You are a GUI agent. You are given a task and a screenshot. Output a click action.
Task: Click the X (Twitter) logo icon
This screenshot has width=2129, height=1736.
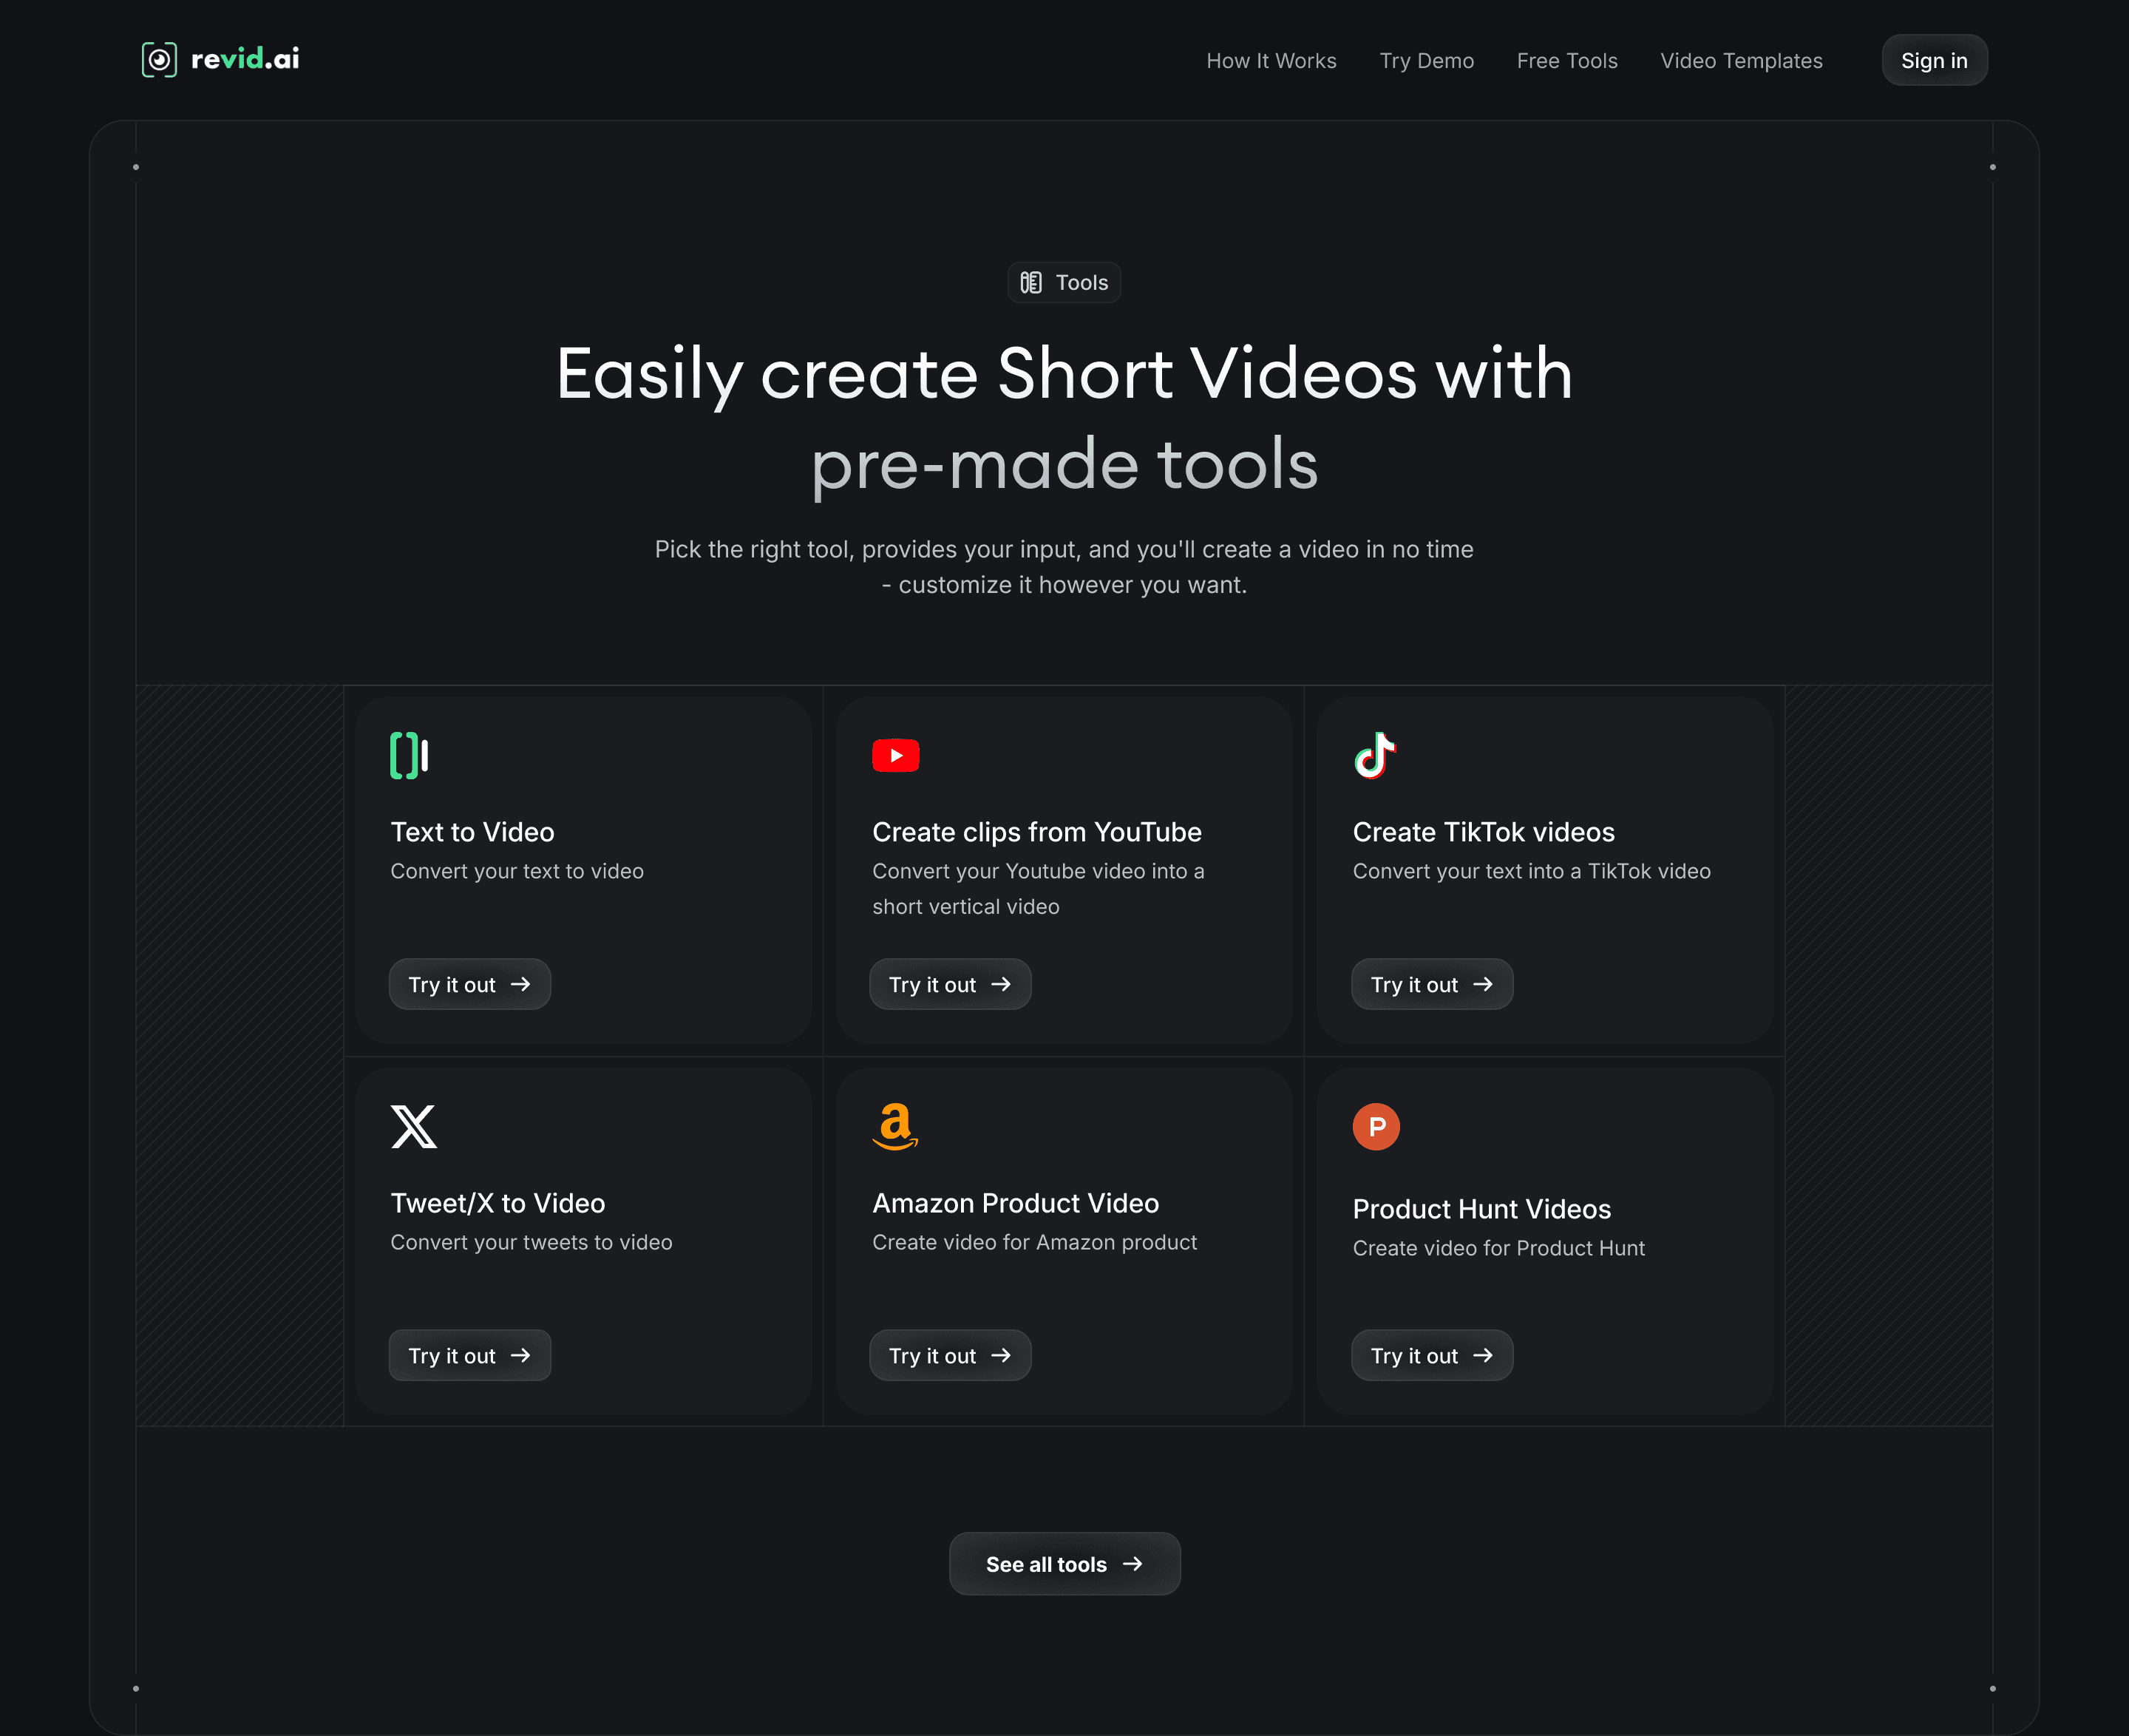(x=413, y=1127)
